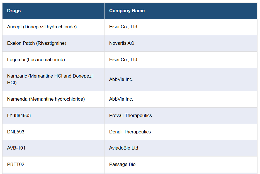The width and height of the screenshot is (260, 174).
Task: Click AbbVie Inc. in the Namenda row
Action: pyautogui.click(x=121, y=99)
